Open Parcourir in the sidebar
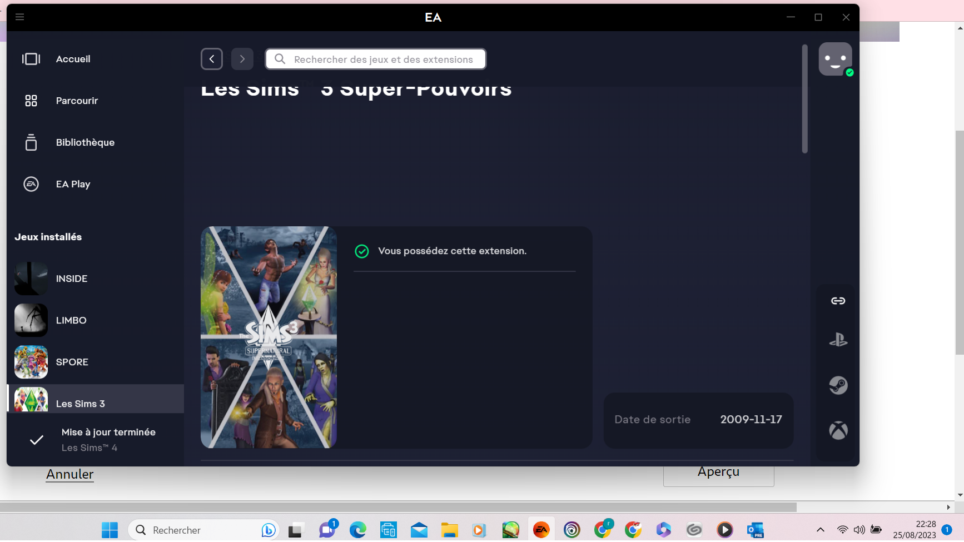Screen dimensions: 964x542 tap(77, 101)
